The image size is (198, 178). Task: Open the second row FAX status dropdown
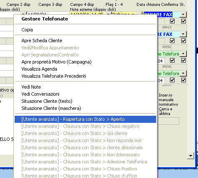(183, 34)
